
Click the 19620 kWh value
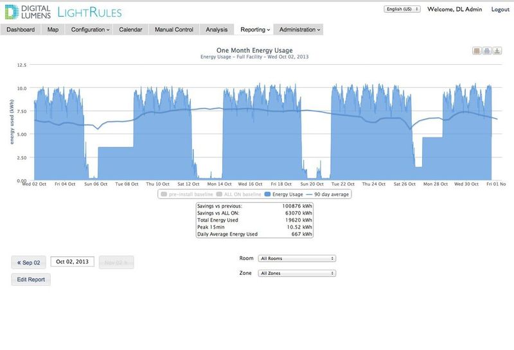click(299, 220)
